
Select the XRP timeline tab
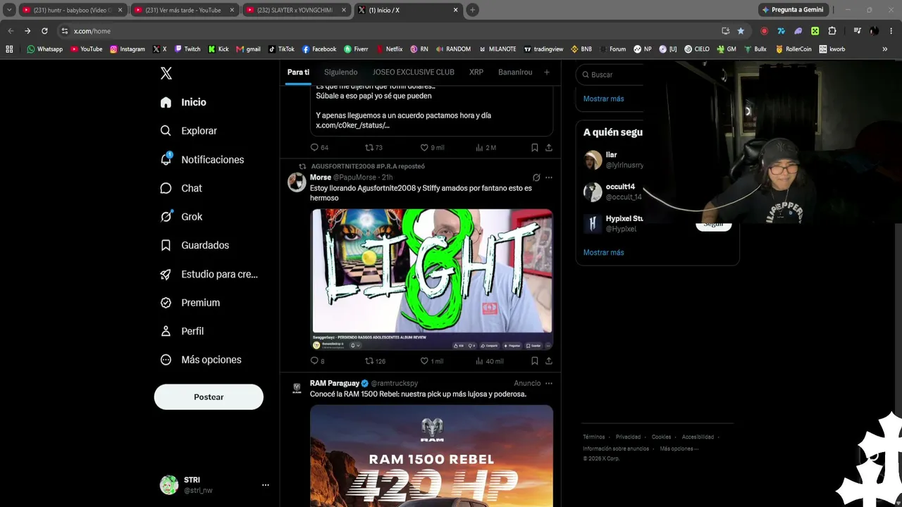[x=476, y=73]
